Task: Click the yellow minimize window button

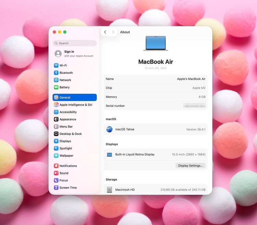Action: 60,32
